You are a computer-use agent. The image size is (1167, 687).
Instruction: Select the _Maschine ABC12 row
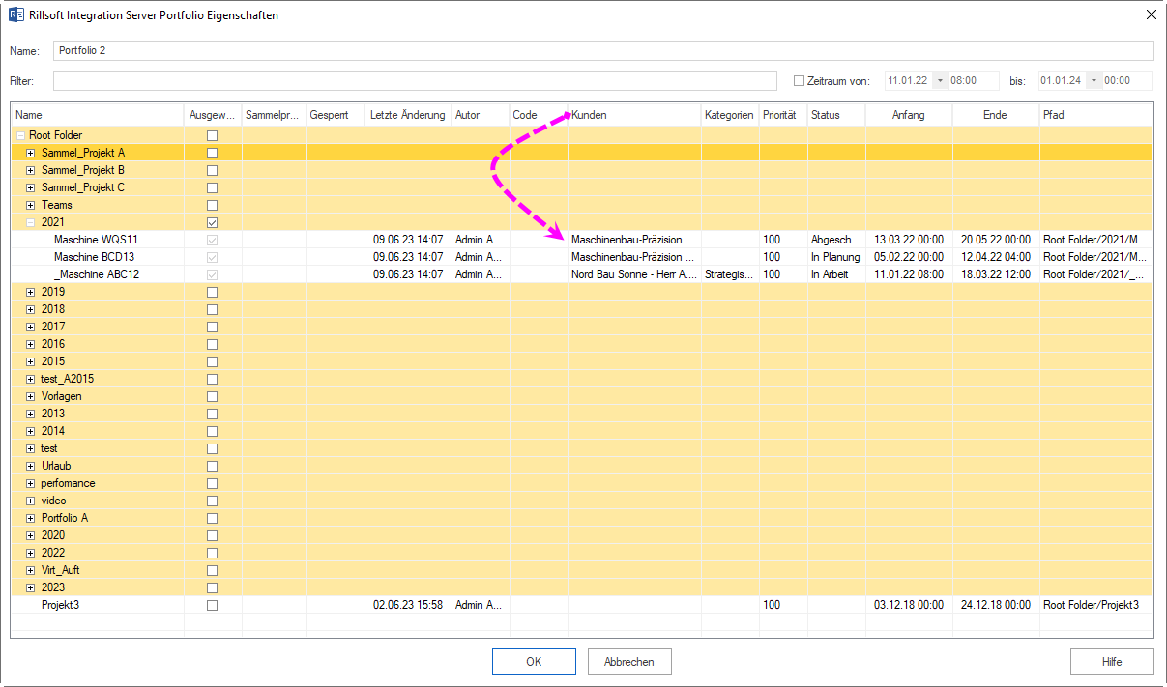click(581, 274)
